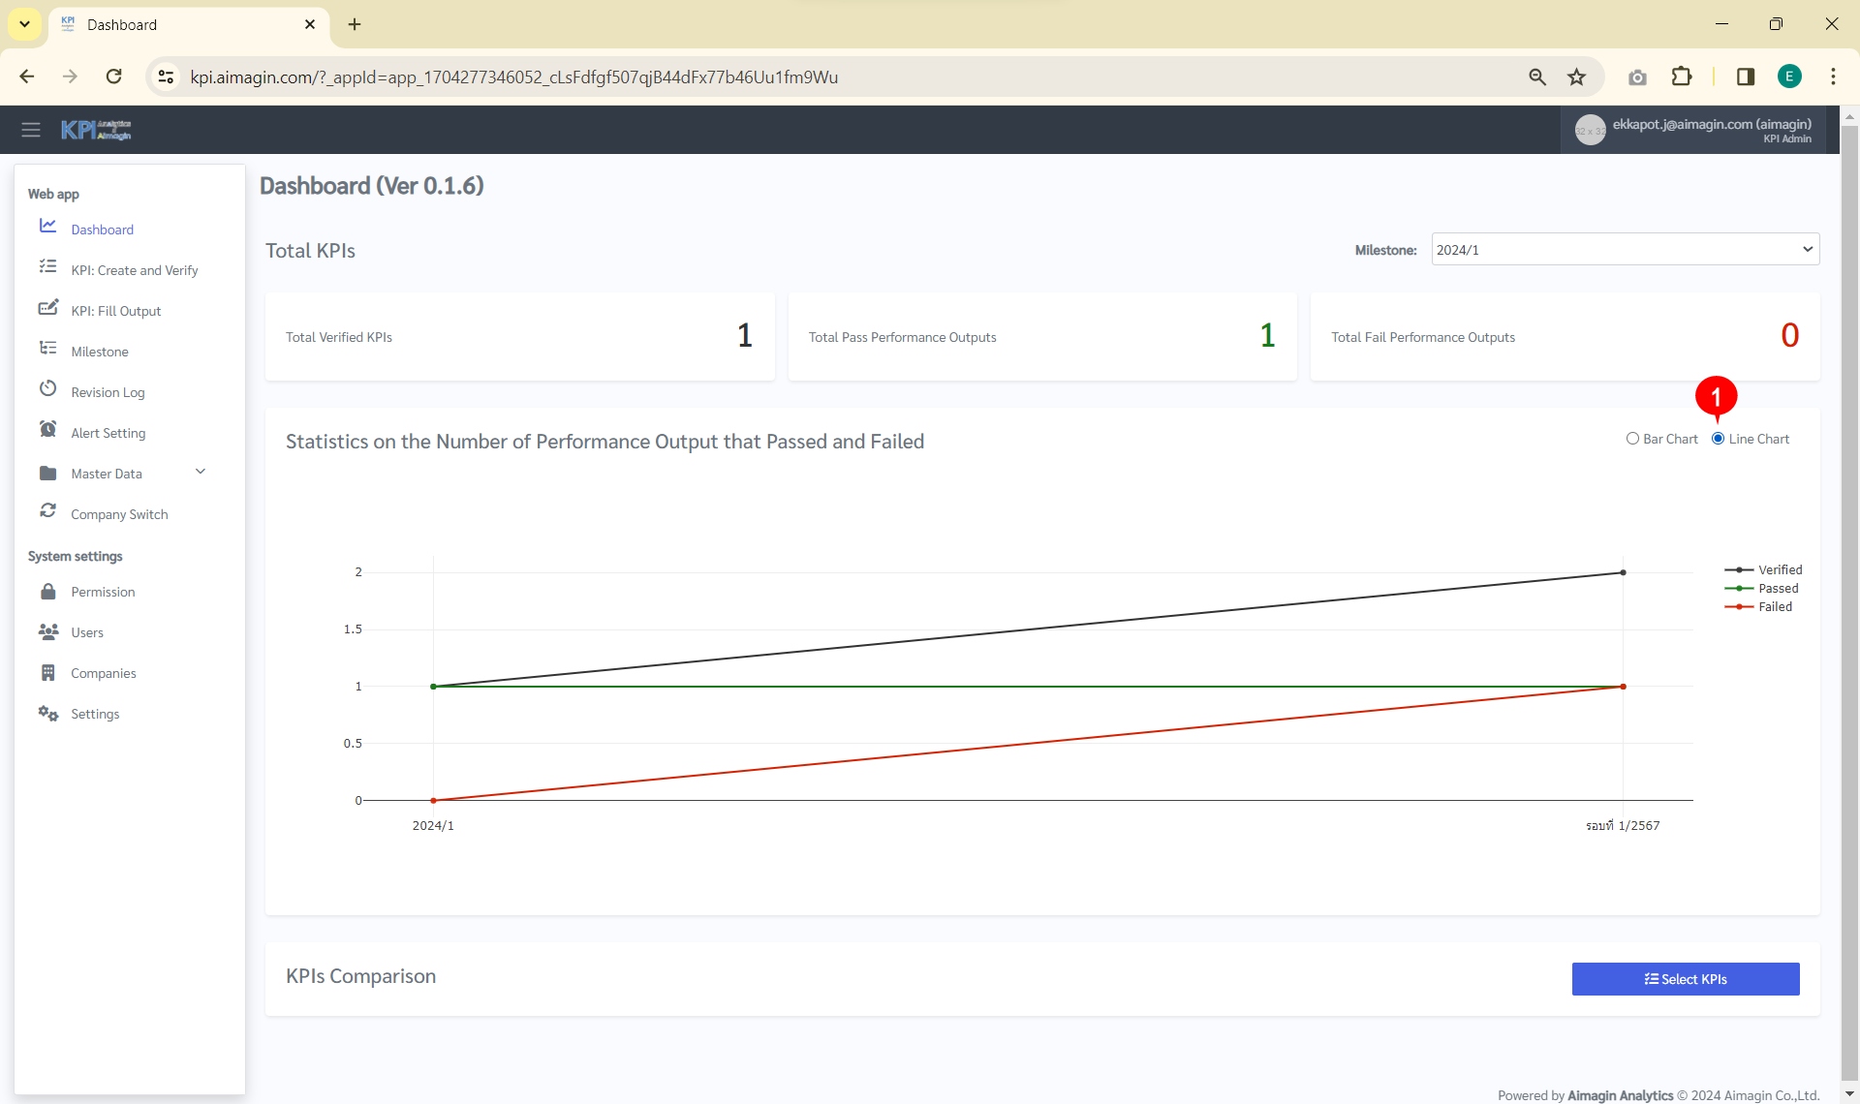Screen dimensions: 1860x1104
Task: Click the Companies building icon
Action: tap(47, 672)
